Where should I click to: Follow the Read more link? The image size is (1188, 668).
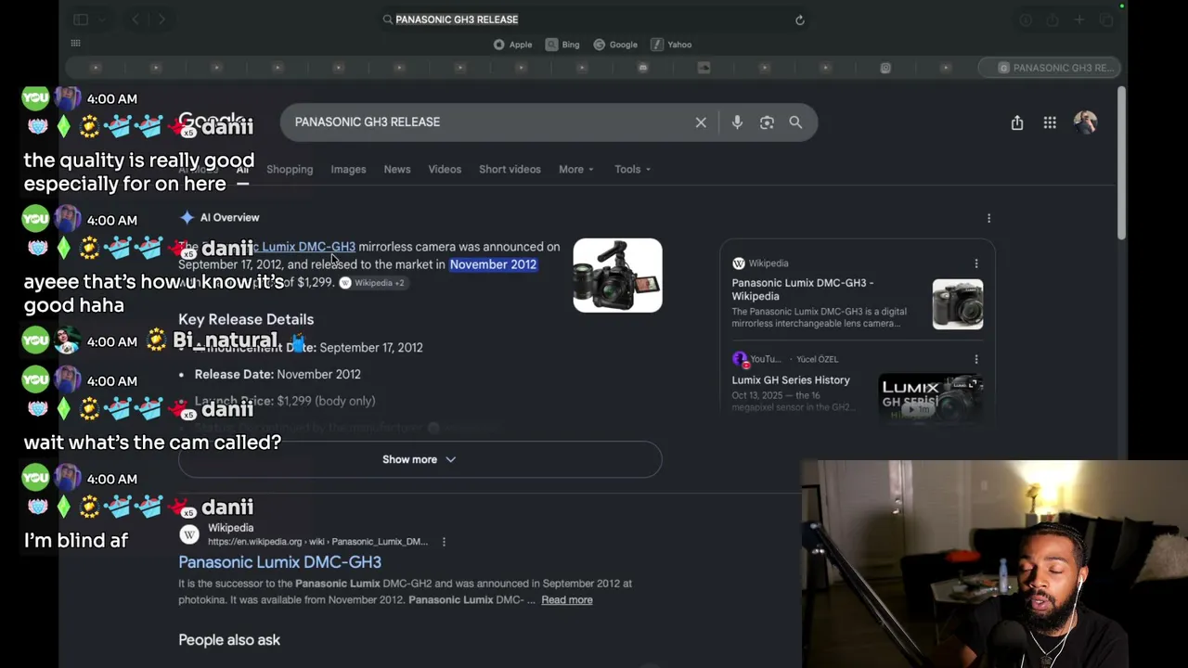coord(567,600)
